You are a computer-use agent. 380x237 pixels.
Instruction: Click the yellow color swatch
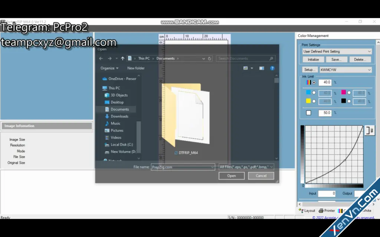pos(308,101)
